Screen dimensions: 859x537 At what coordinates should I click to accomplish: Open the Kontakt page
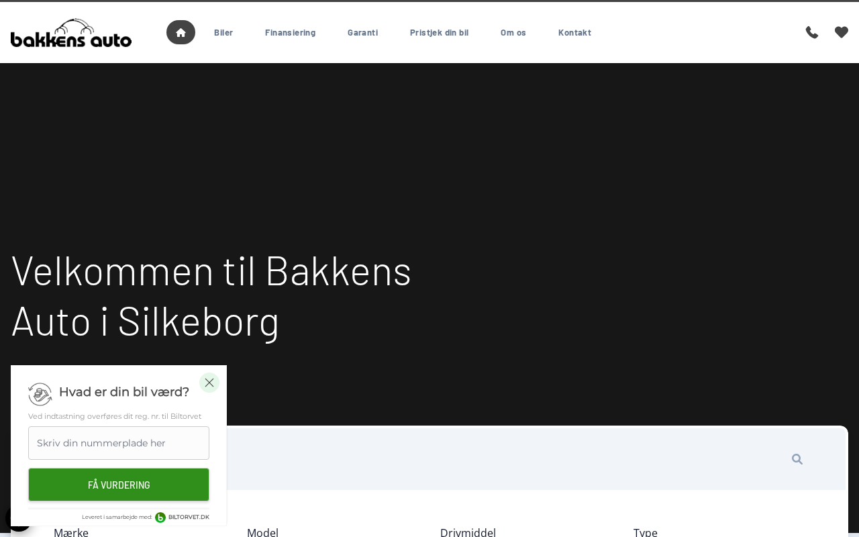click(574, 32)
